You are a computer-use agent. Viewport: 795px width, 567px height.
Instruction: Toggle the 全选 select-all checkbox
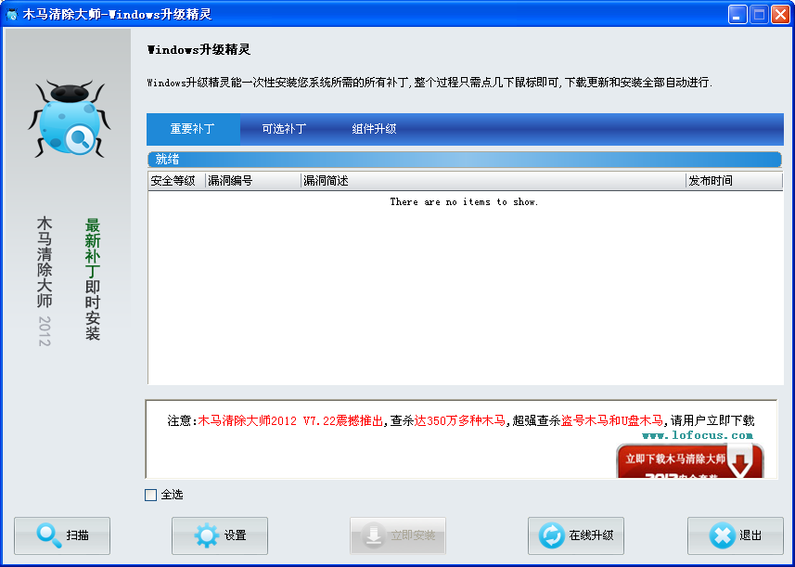point(150,495)
